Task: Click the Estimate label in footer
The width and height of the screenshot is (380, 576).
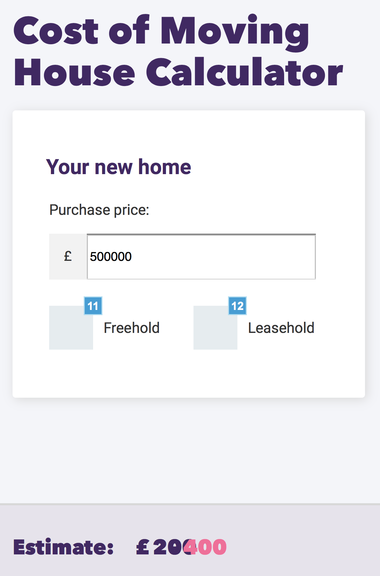Action: point(63,547)
